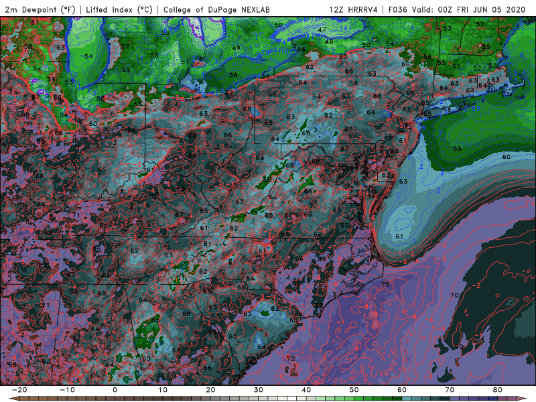
Task: Click the '2m Dewpoint (°F)' header label
Action: (x=40, y=9)
